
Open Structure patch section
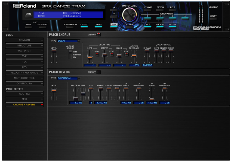24,45
